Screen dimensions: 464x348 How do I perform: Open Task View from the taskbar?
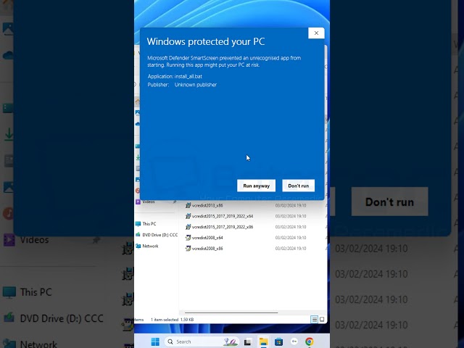click(248, 341)
